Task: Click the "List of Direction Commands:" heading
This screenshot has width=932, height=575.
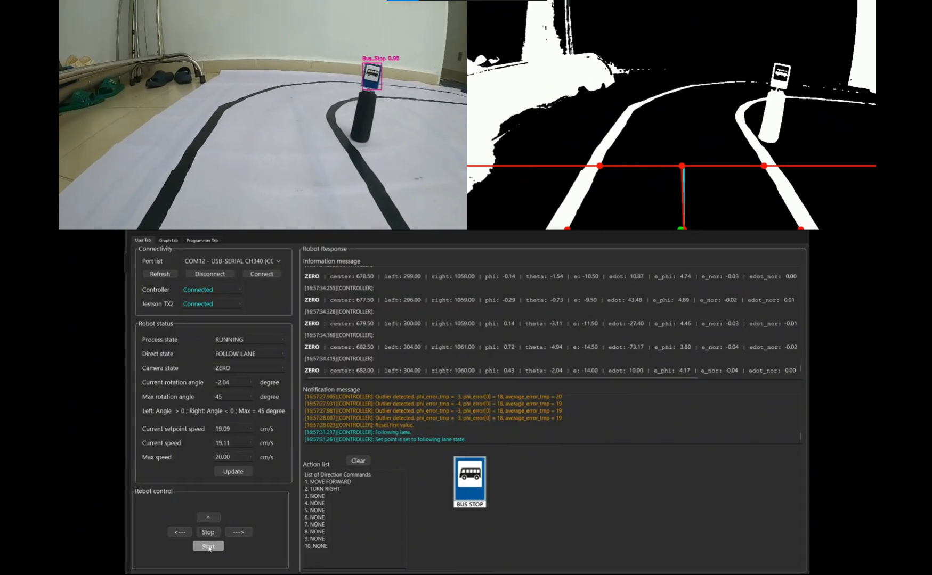Action: point(338,474)
